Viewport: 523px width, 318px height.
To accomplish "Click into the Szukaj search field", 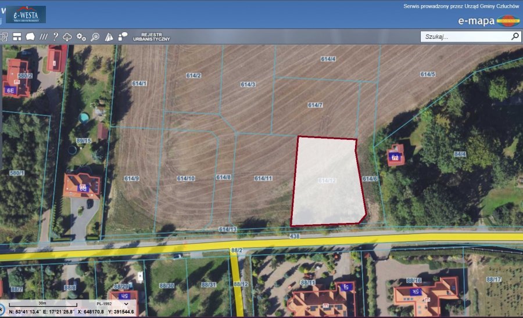I will coord(465,36).
